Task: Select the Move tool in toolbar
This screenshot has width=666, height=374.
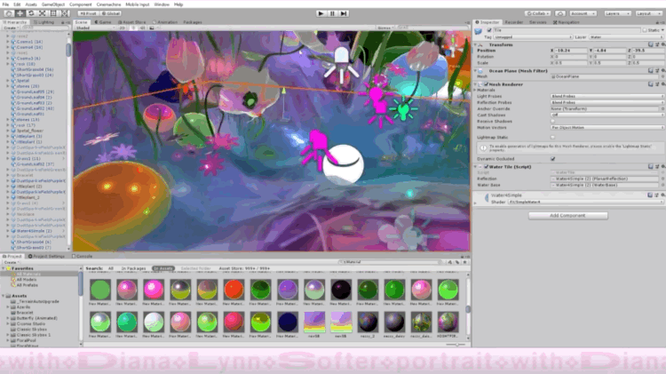Action: coord(20,13)
